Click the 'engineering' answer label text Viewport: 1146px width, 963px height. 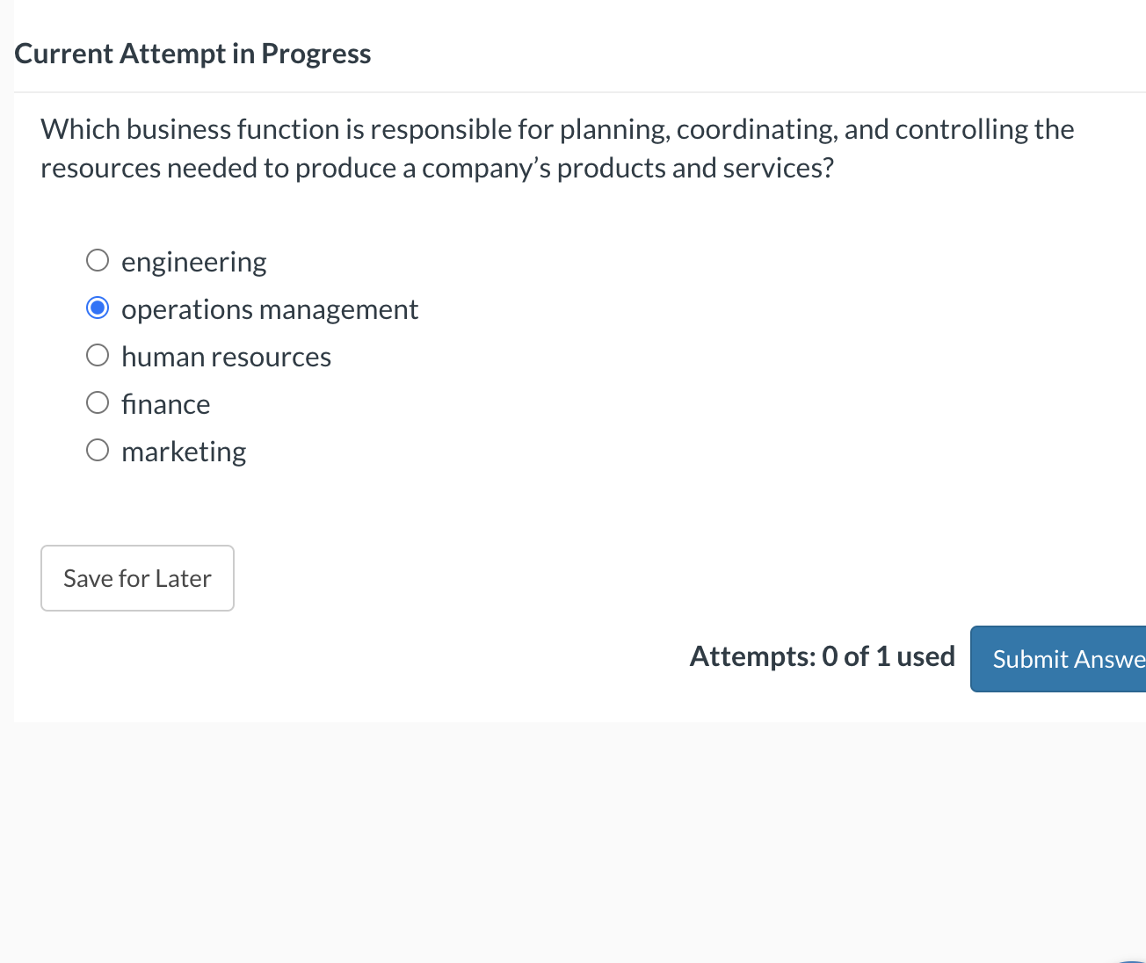click(193, 262)
